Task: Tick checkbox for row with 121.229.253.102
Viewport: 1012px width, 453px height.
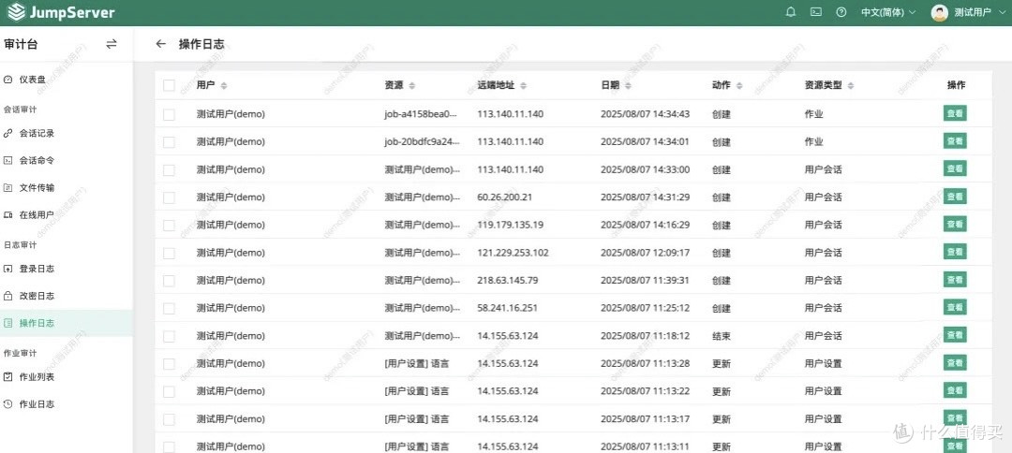Action: 169,253
